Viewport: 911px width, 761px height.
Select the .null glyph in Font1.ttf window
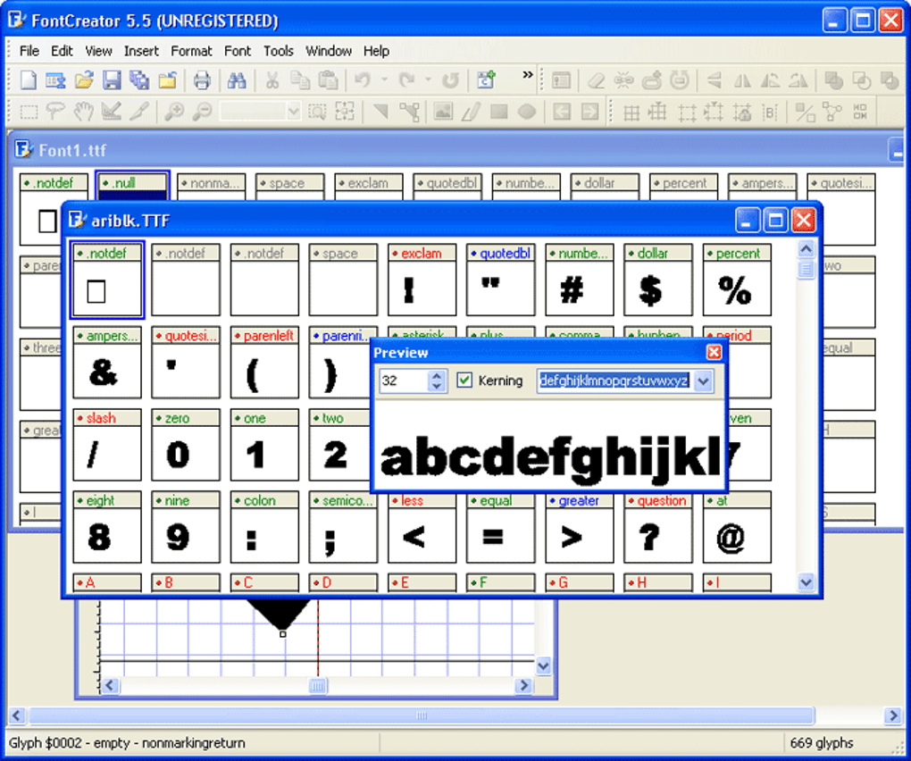pyautogui.click(x=132, y=186)
